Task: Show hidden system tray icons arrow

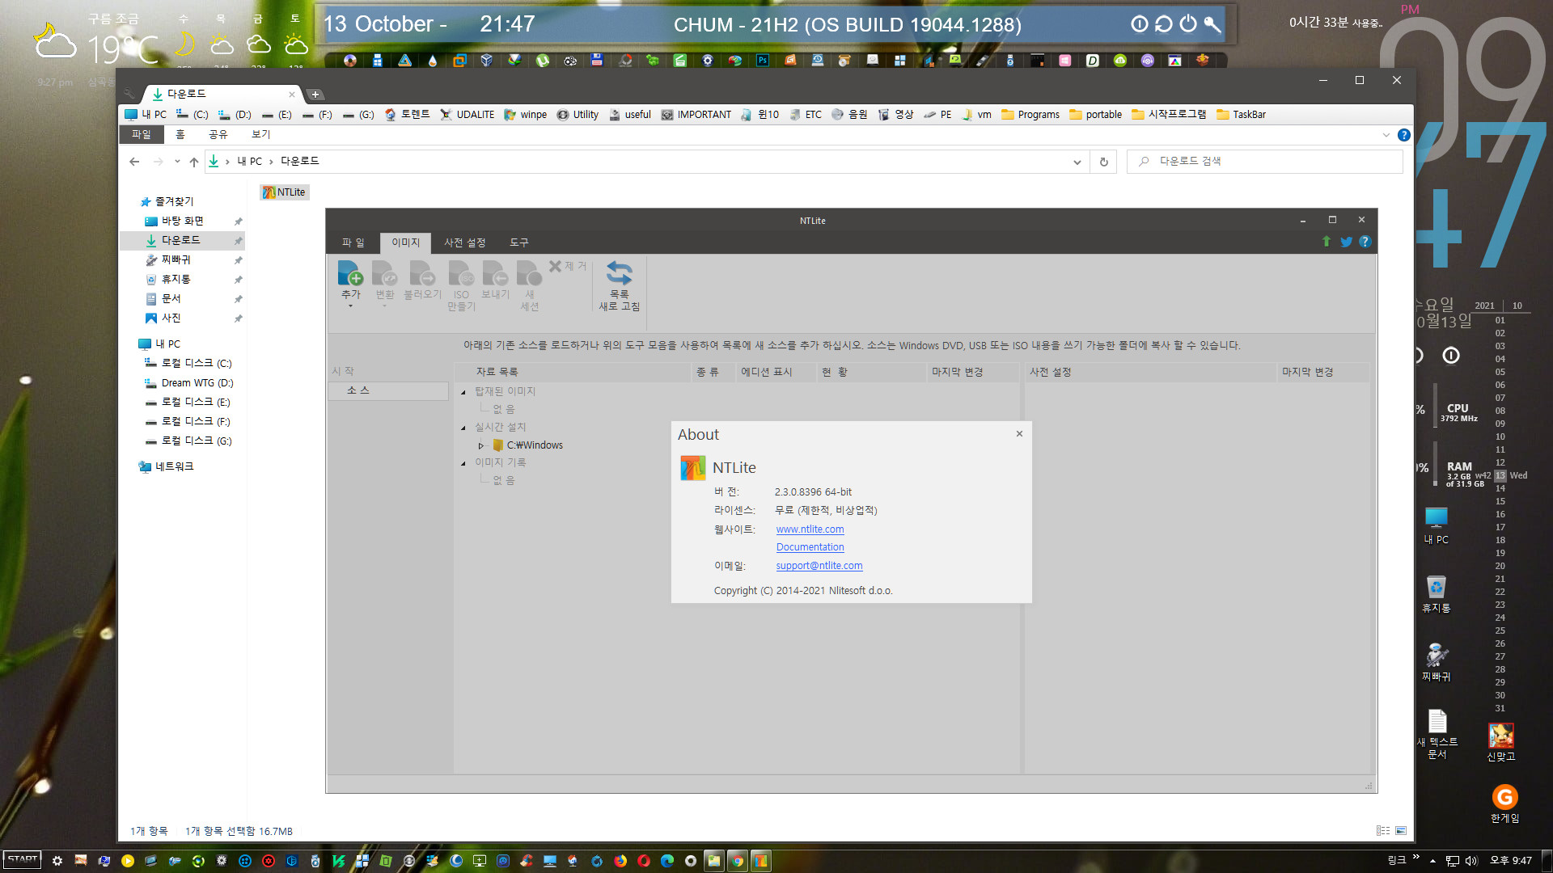Action: (x=1432, y=861)
